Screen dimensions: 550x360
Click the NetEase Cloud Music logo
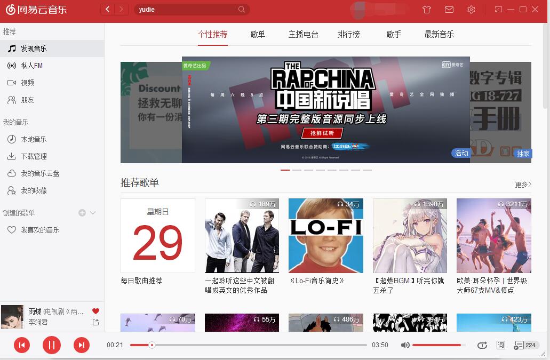36,10
